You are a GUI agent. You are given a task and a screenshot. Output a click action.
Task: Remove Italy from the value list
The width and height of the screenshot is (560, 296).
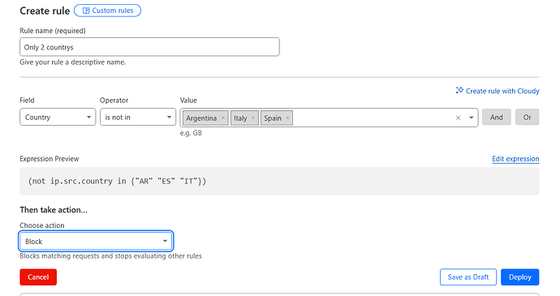point(253,118)
